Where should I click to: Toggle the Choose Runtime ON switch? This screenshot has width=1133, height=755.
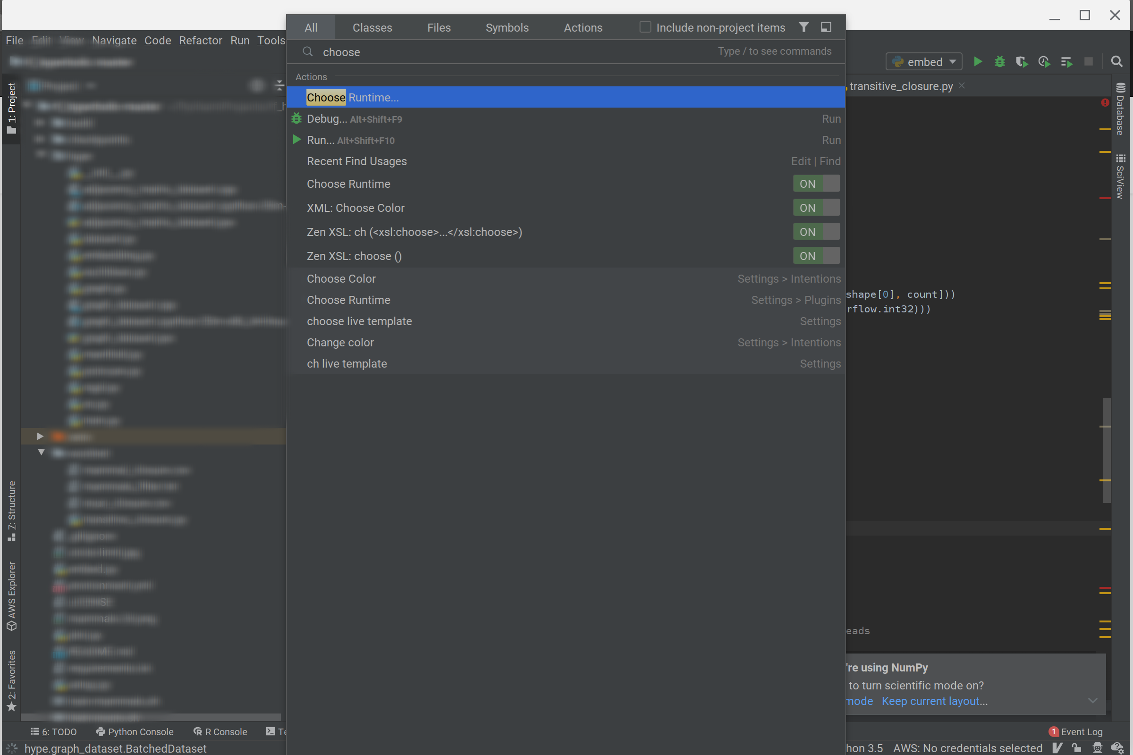[816, 184]
